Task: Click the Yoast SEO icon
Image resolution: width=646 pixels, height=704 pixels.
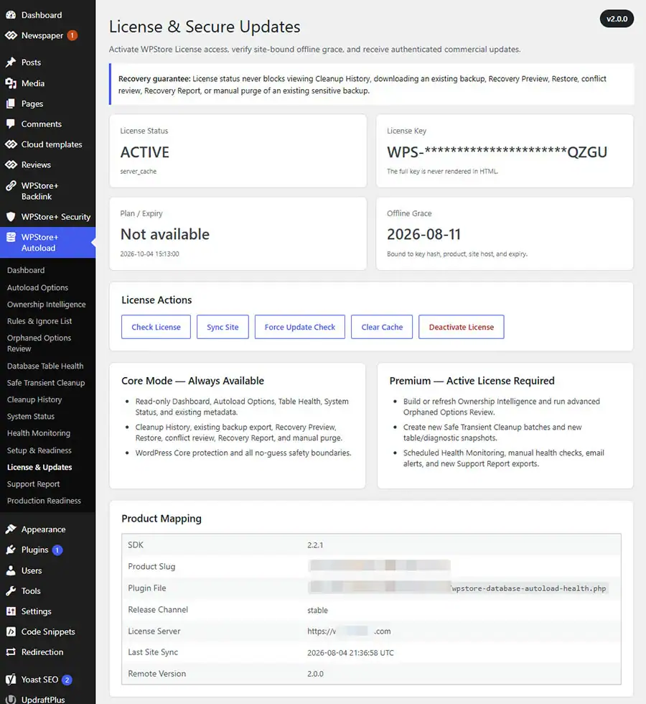Action: pos(11,680)
